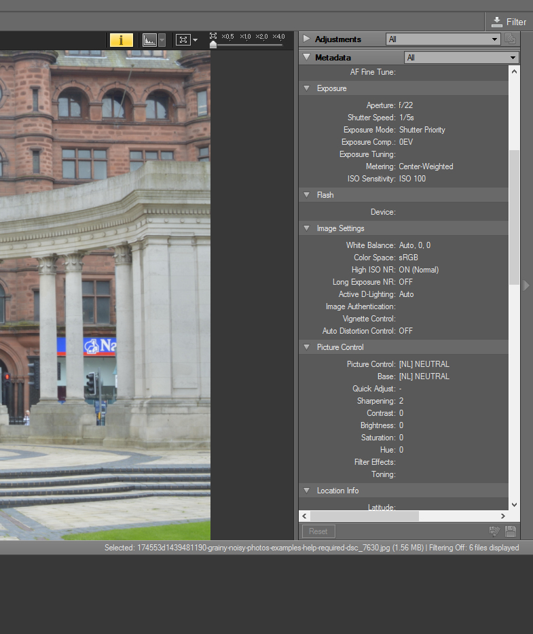The image size is (533, 634).
Task: Click the focus point display icon
Action: 183,40
